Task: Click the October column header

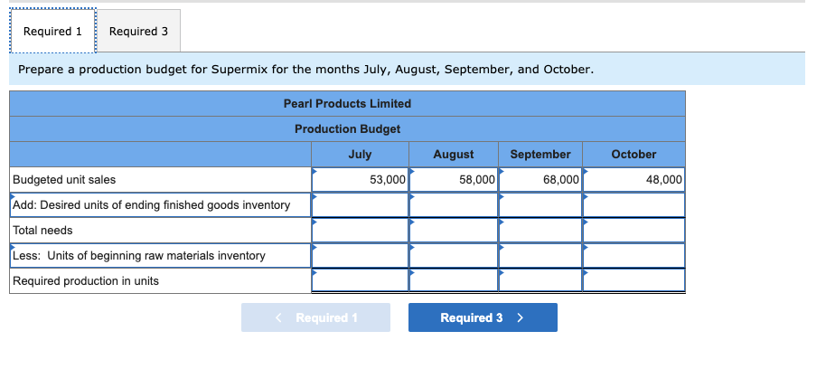Action: pos(634,155)
